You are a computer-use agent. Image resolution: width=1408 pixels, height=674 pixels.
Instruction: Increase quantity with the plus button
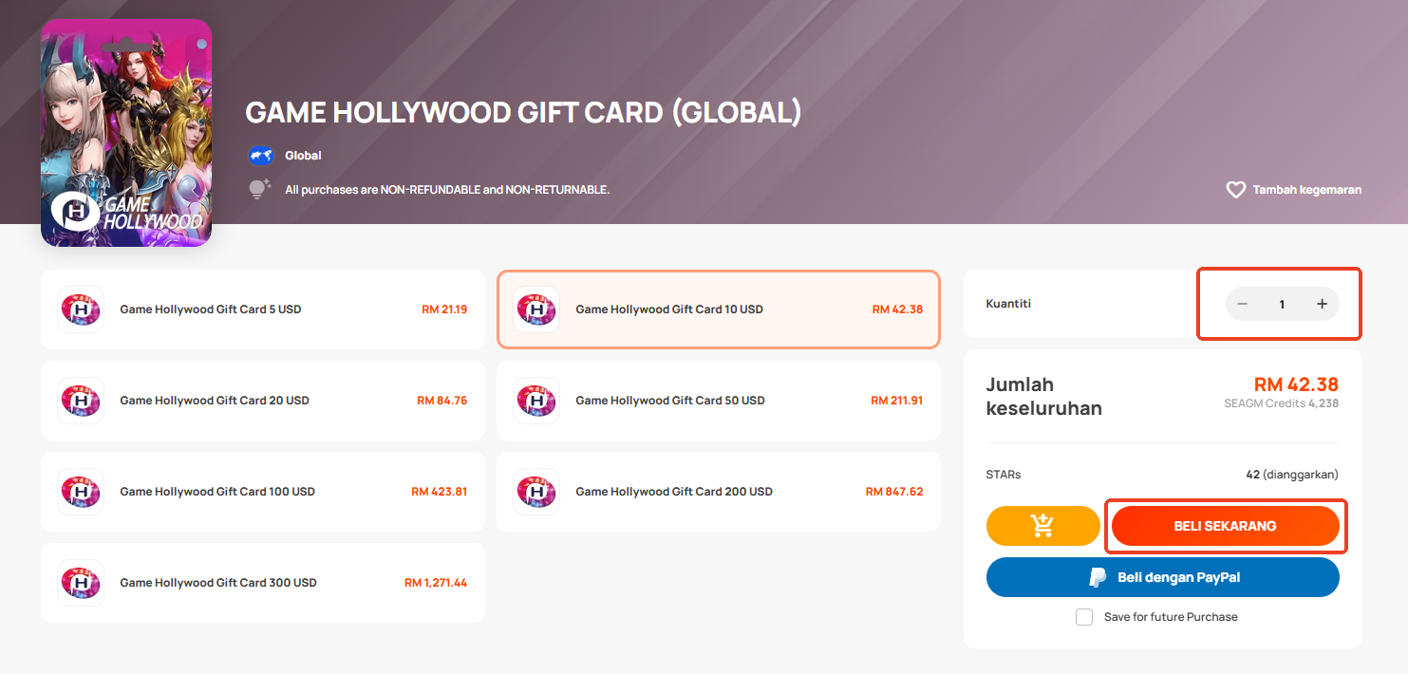tap(1322, 304)
